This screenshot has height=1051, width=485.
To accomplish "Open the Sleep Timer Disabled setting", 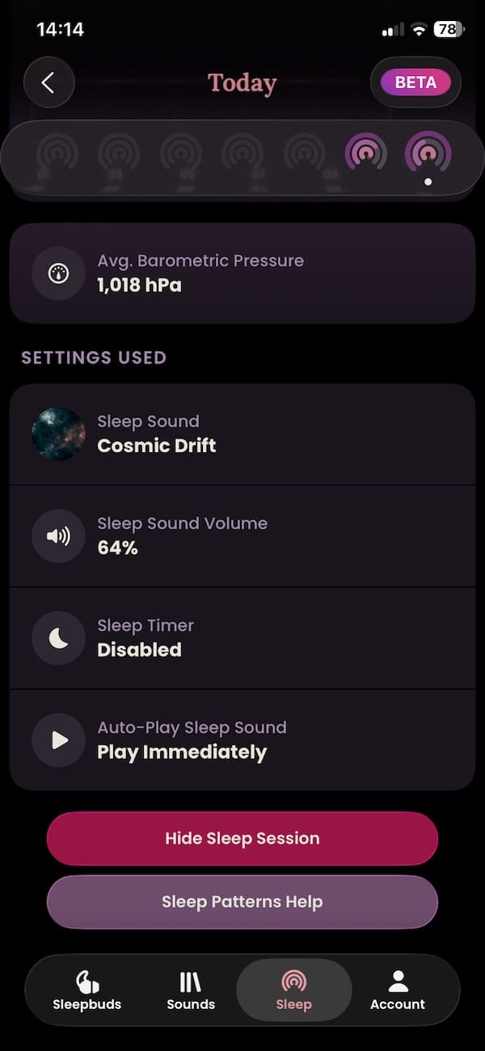I will point(242,638).
